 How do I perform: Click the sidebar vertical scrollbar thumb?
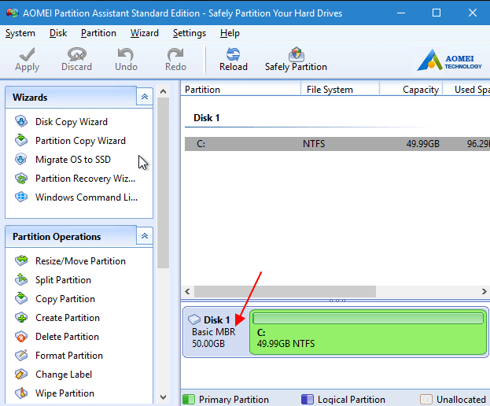coord(163,183)
